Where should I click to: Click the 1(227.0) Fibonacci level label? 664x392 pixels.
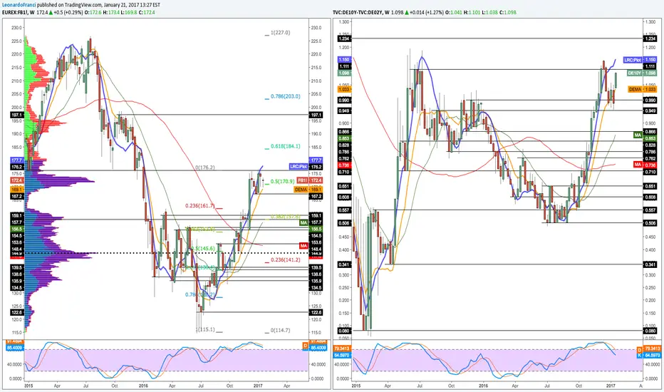pyautogui.click(x=280, y=33)
